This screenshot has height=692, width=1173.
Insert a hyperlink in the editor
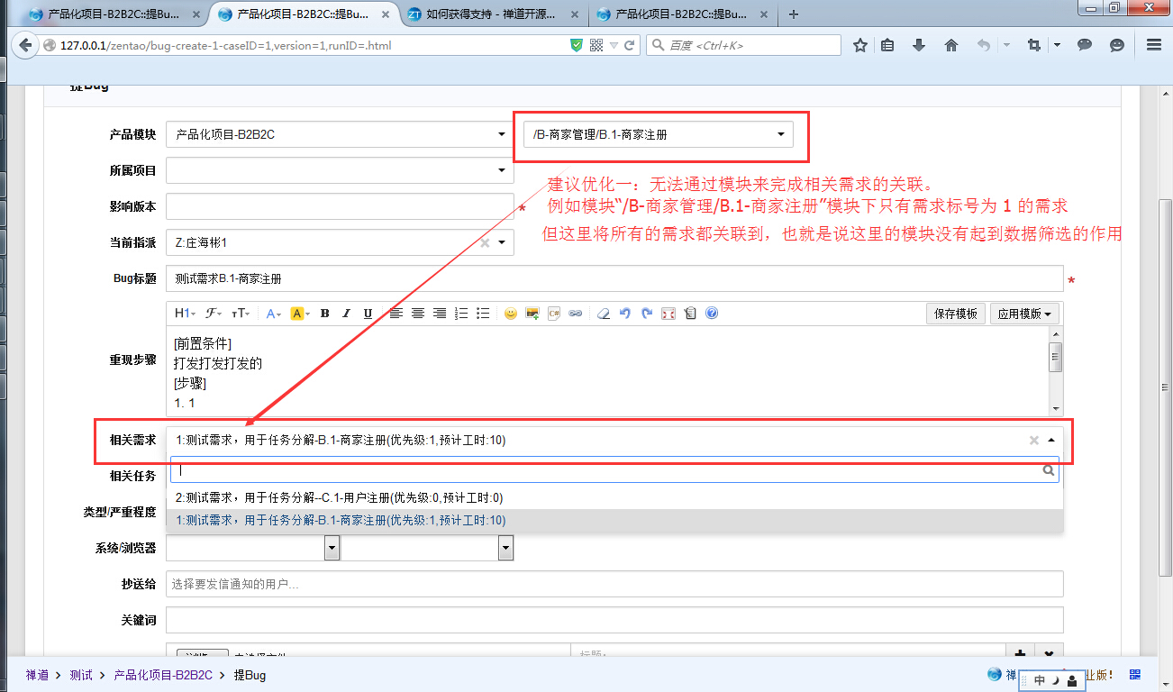[x=576, y=314]
